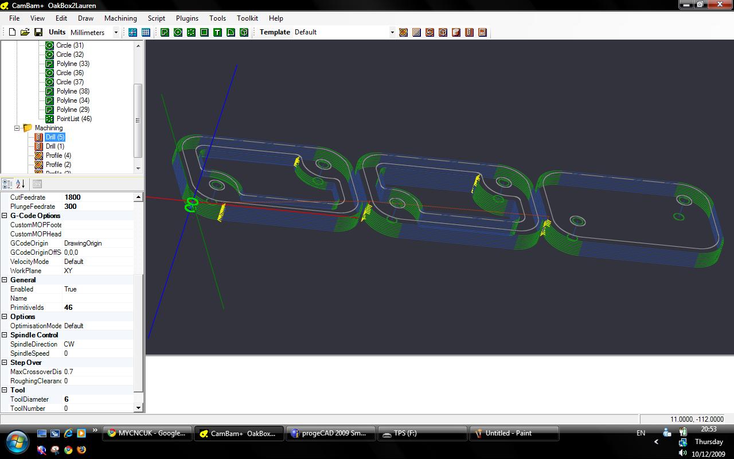Select the Draw Rectangle tool
This screenshot has width=734, height=459.
pos(204,32)
